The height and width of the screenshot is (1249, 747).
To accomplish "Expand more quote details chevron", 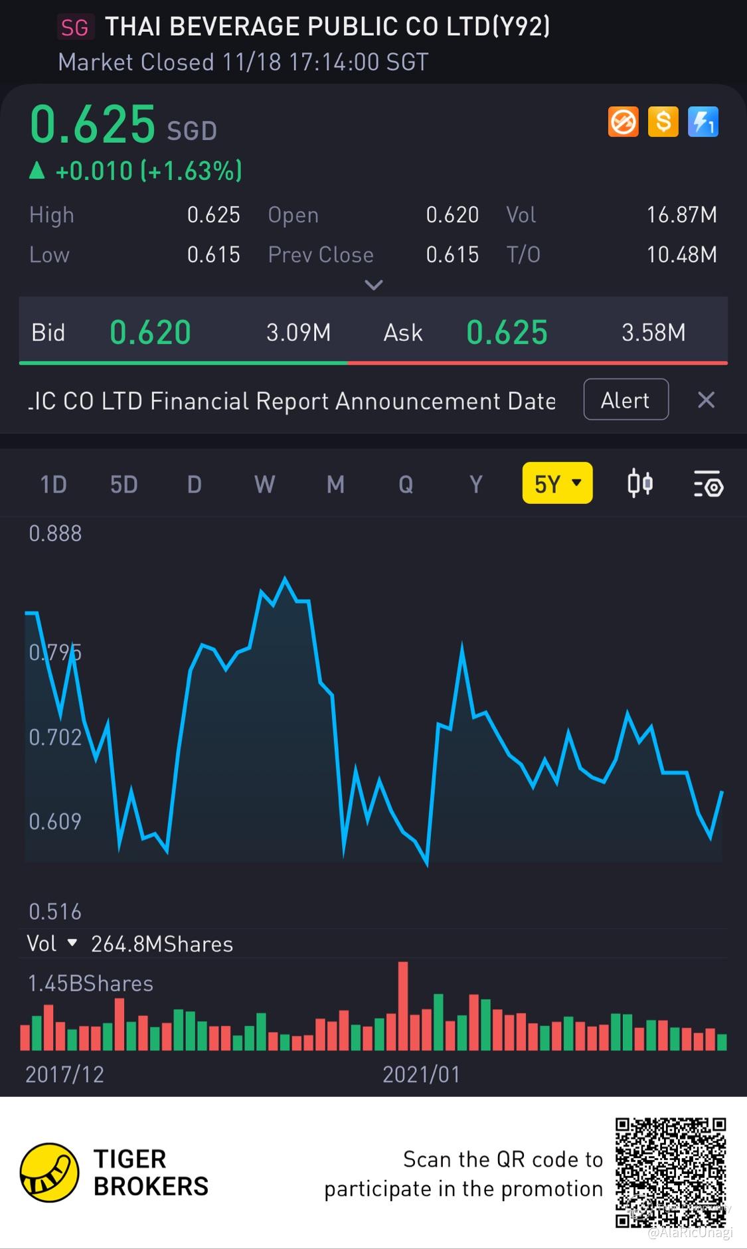I will [x=374, y=285].
